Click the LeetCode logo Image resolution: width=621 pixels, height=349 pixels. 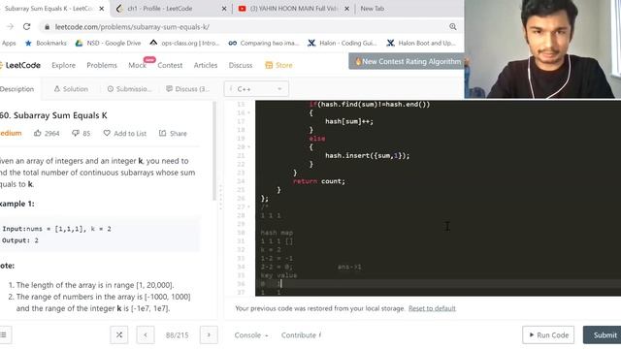[x=19, y=65]
